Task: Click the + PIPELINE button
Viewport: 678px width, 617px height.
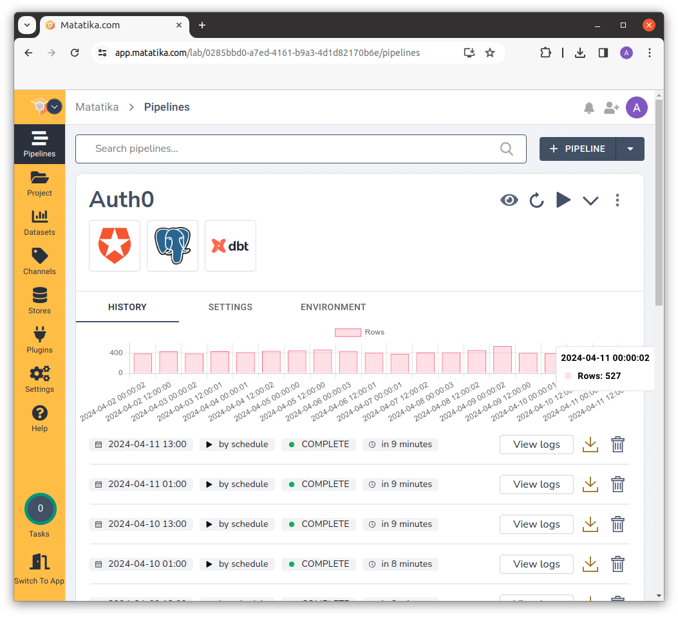Action: 578,149
